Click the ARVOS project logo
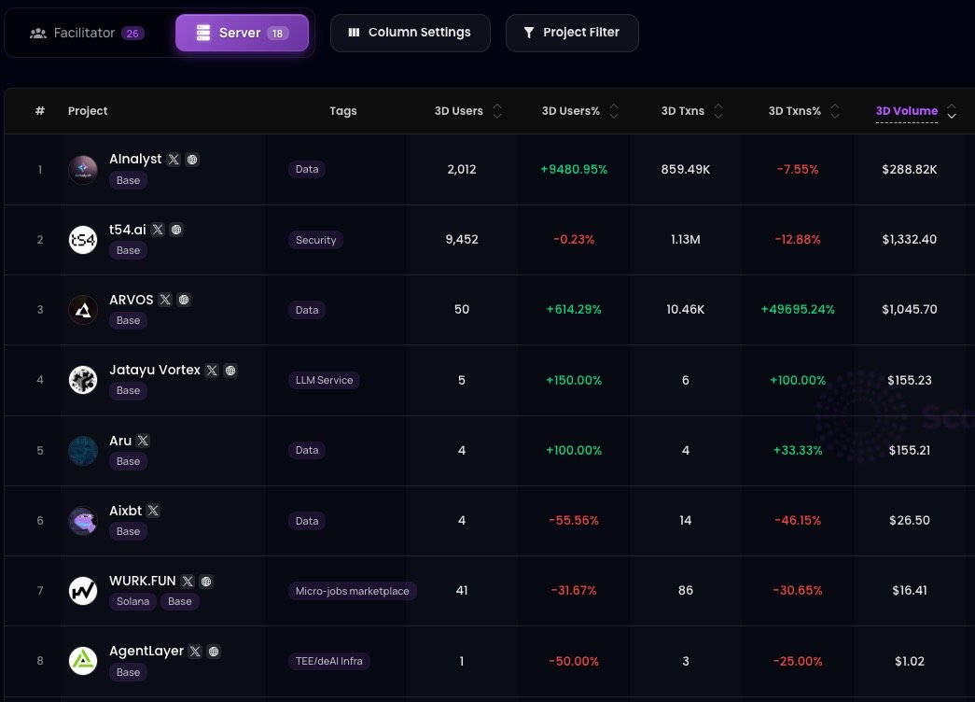Viewport: 975px width, 702px height. point(83,310)
